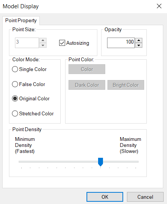167x204 pixels.
Task: Uncheck the Autosizing checkbox
Action: [62, 43]
